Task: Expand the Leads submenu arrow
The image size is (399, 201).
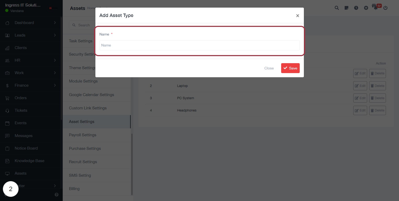Action: (55, 35)
